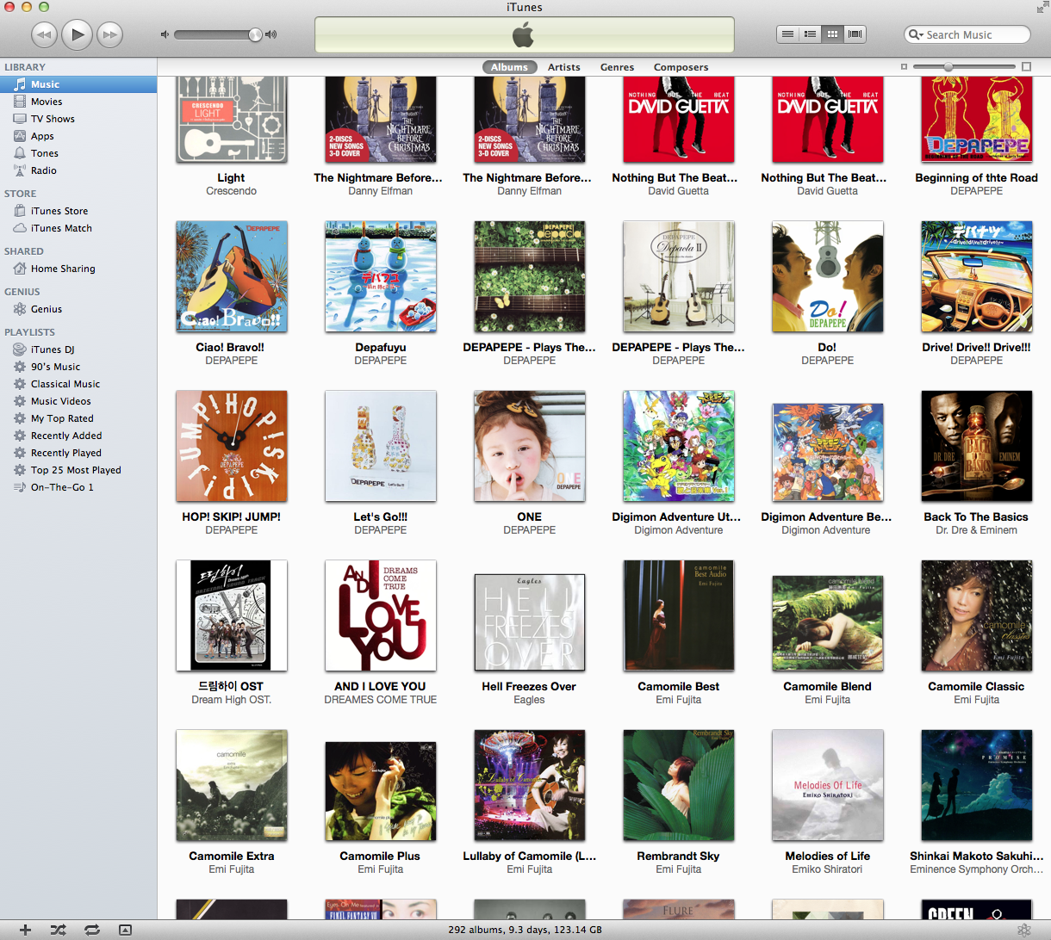Switch to Cover Flow view
1051x940 pixels.
click(x=855, y=34)
